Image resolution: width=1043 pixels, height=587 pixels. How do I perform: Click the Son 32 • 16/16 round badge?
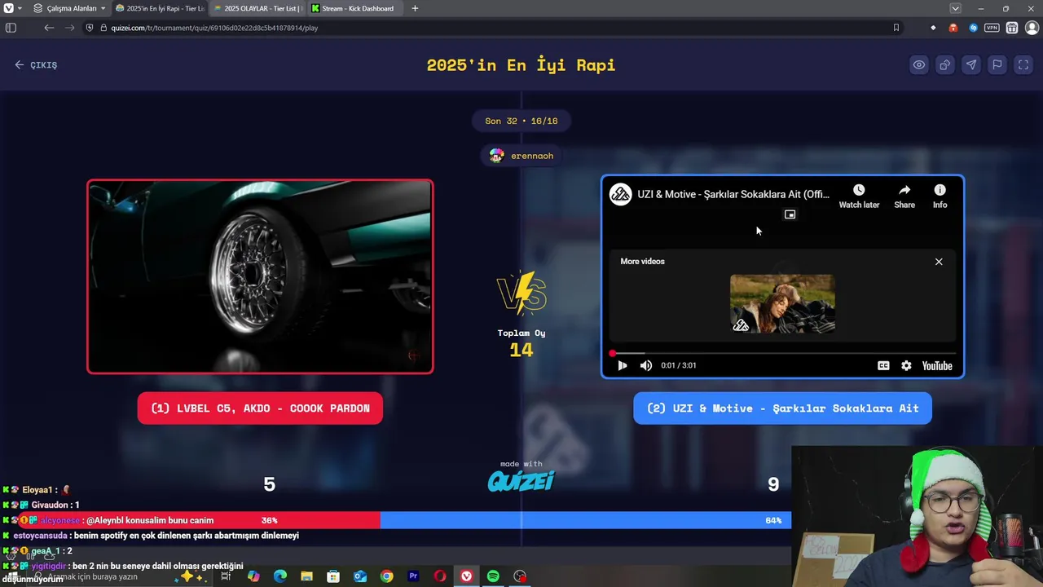(x=521, y=121)
